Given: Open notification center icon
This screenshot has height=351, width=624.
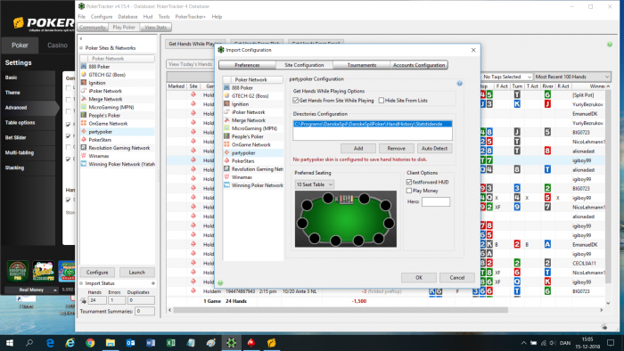Looking at the screenshot, I should click(x=611, y=343).
